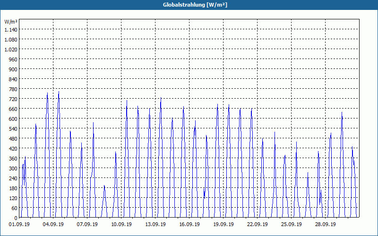The image size is (378, 236).
Task: Click the 600 y-axis label
Action: pos(14,119)
